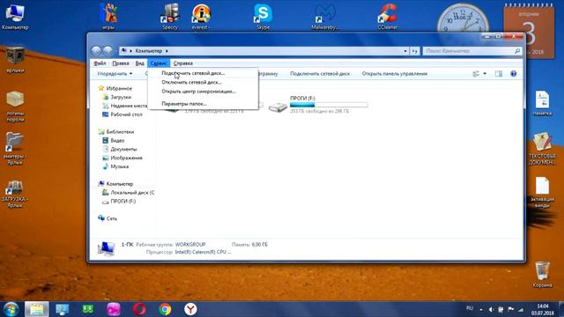This screenshot has width=564, height=317.
Task: Open the view options dropdown arrow
Action: pos(485,74)
